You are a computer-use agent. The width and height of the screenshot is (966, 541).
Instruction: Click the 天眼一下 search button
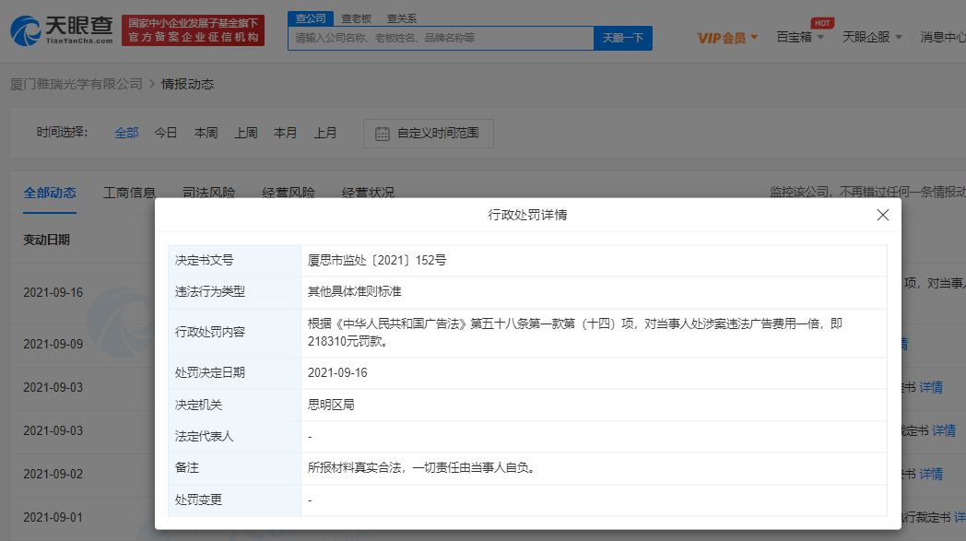623,38
